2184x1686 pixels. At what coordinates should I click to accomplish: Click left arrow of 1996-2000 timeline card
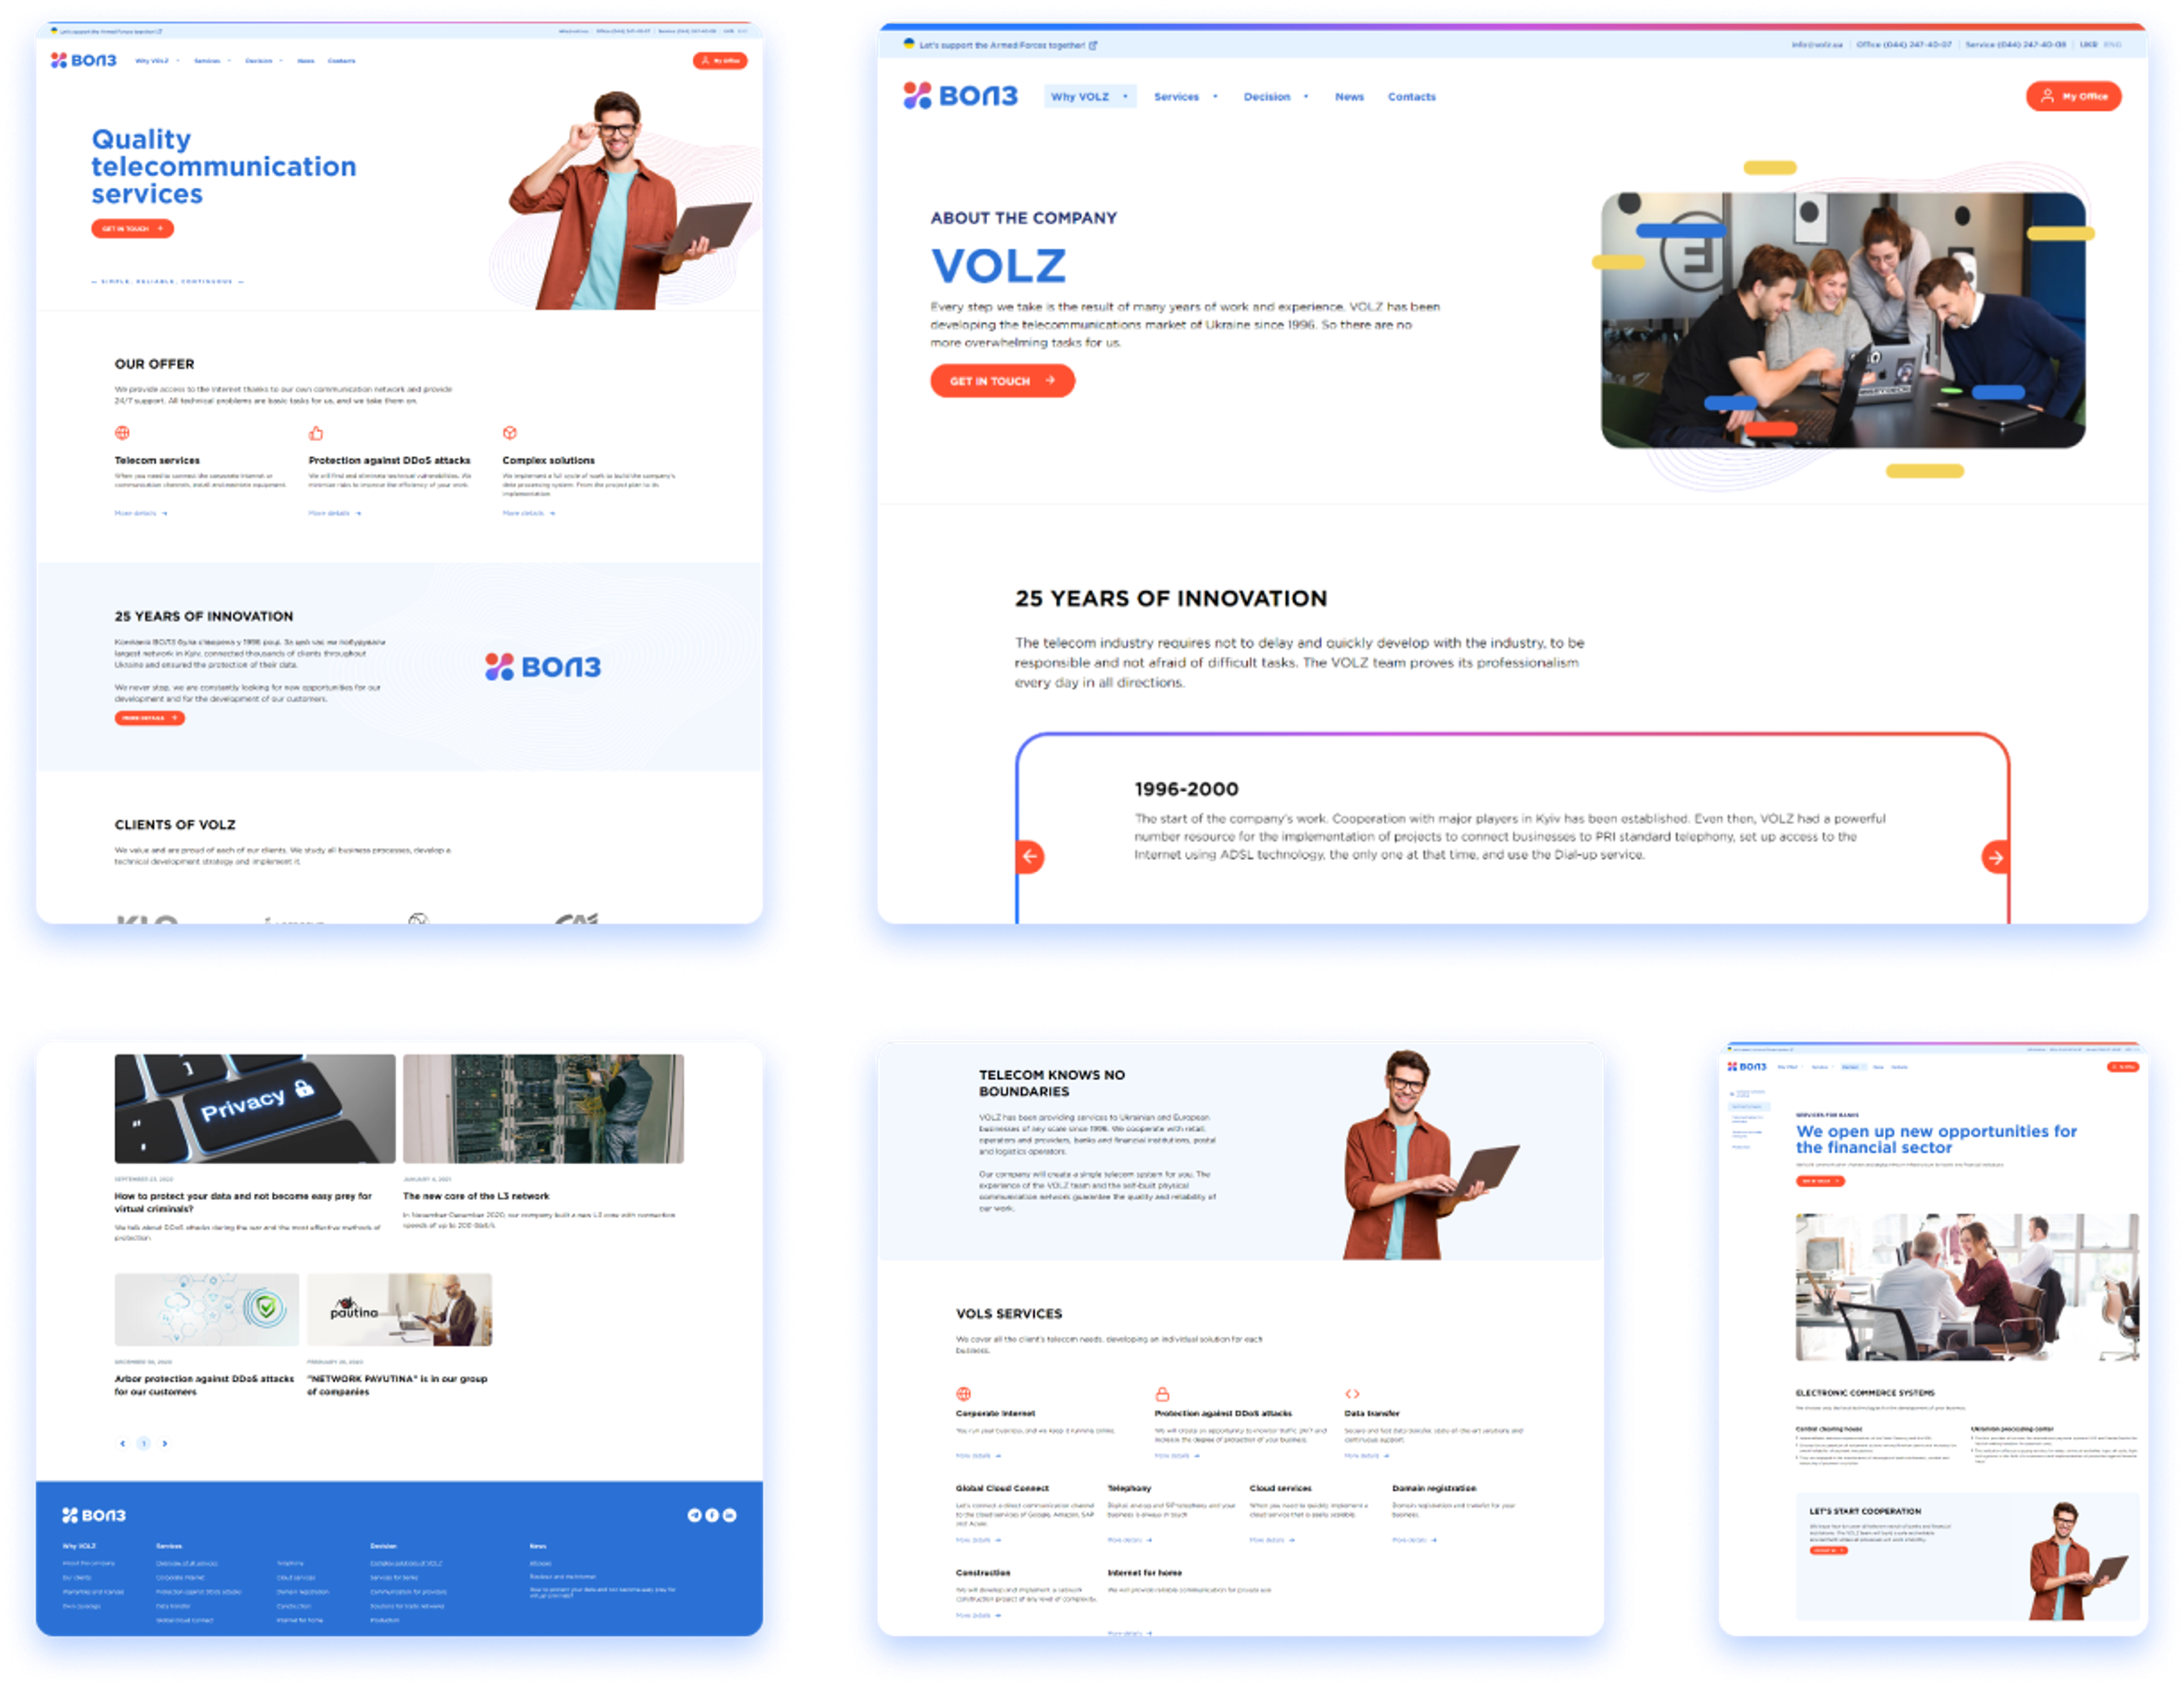coord(1030,857)
